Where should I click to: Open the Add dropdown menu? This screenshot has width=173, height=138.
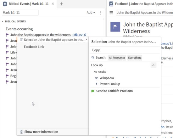coord(91,13)
